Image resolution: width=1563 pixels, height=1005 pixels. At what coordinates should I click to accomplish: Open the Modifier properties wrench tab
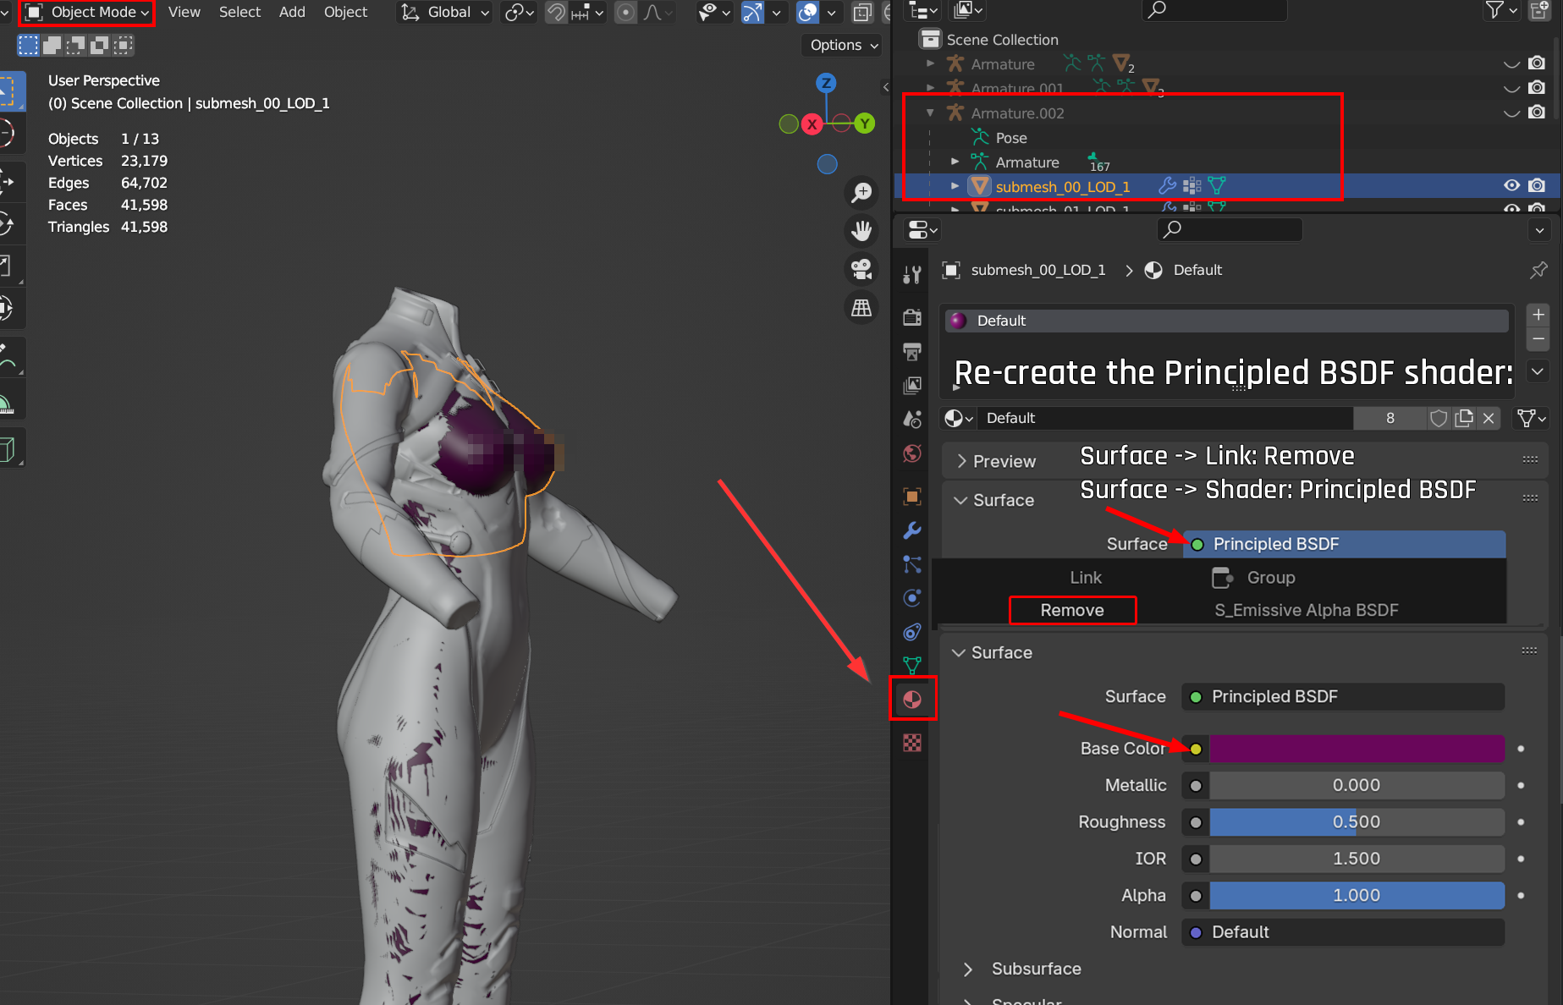912,530
